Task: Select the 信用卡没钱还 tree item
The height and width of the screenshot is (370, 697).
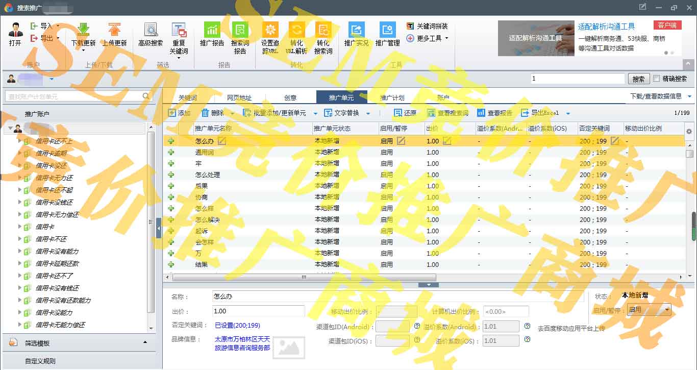Action: pos(54,202)
